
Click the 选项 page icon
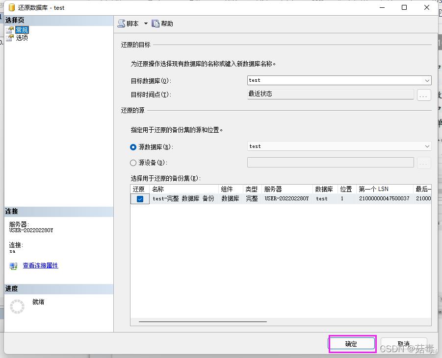tap(10, 38)
